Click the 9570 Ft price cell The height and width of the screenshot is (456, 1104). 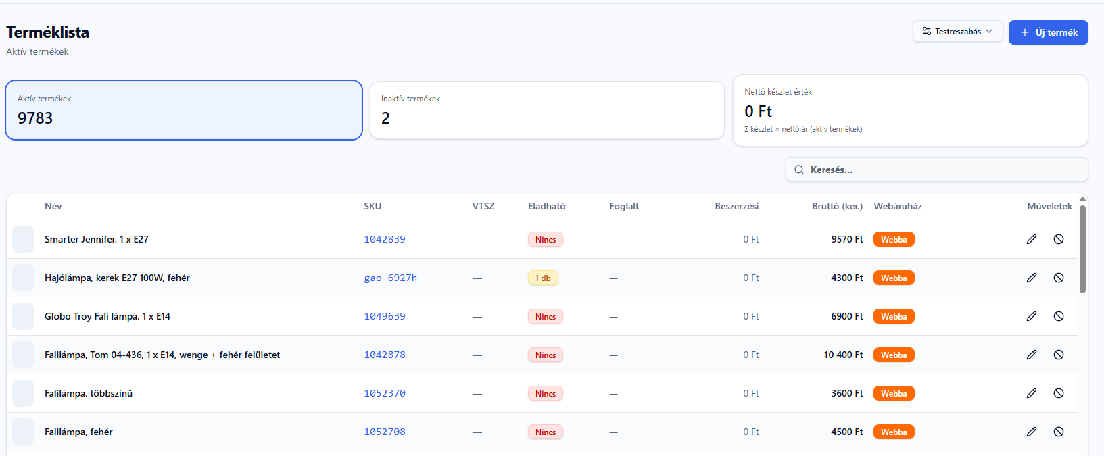click(847, 239)
